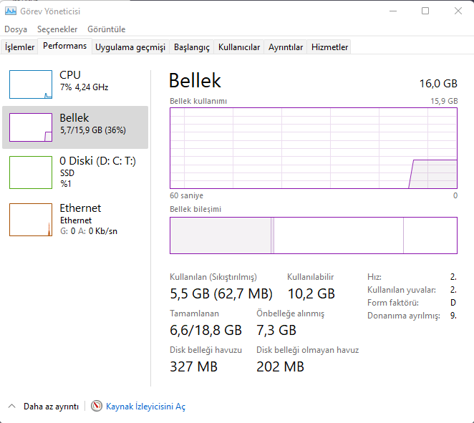
Task: Click Kaynak İzleyicisini Aç link
Action: click(x=145, y=406)
